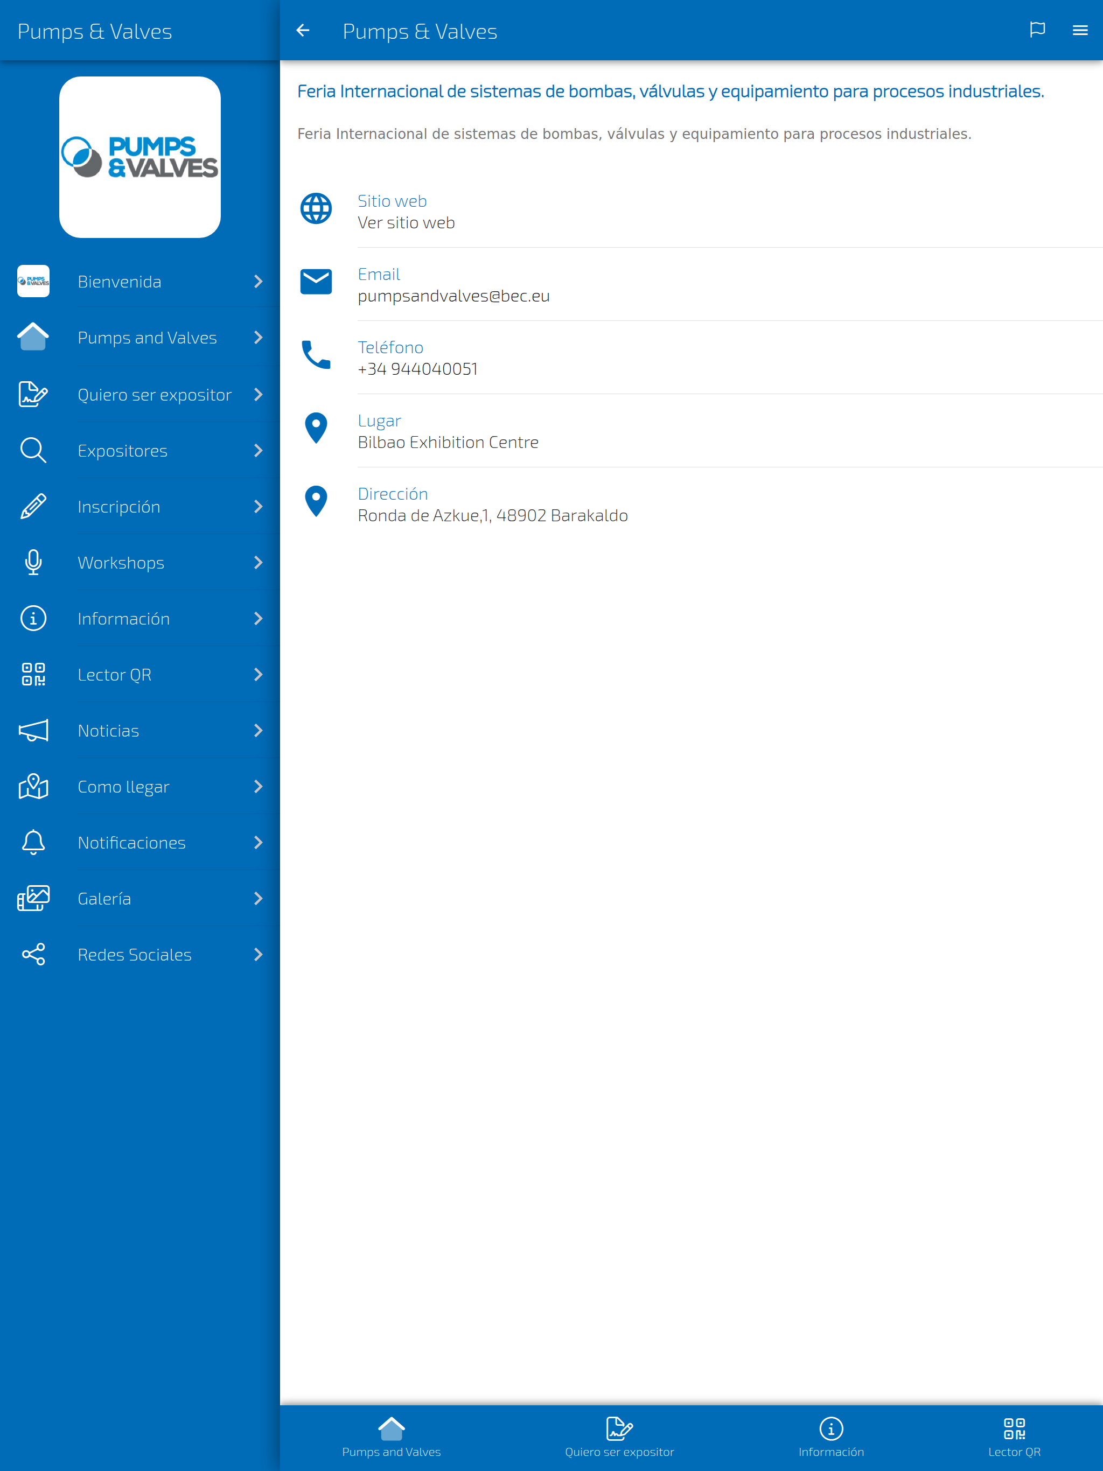
Task: Expand Inscripción chevron
Action: pos(258,506)
